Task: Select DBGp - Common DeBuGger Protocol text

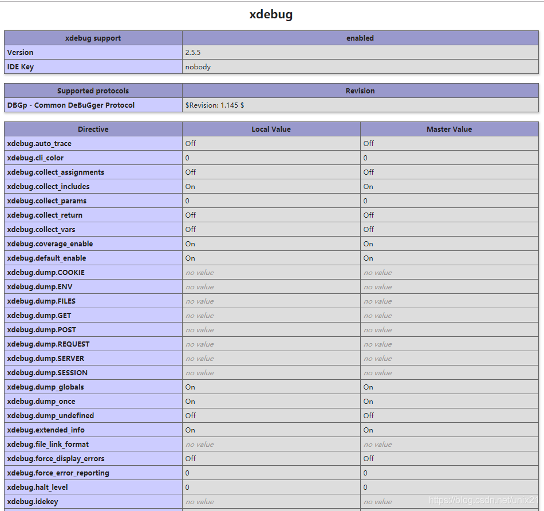Action: tap(71, 105)
